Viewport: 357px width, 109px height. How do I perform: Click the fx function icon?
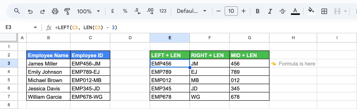click(49, 27)
